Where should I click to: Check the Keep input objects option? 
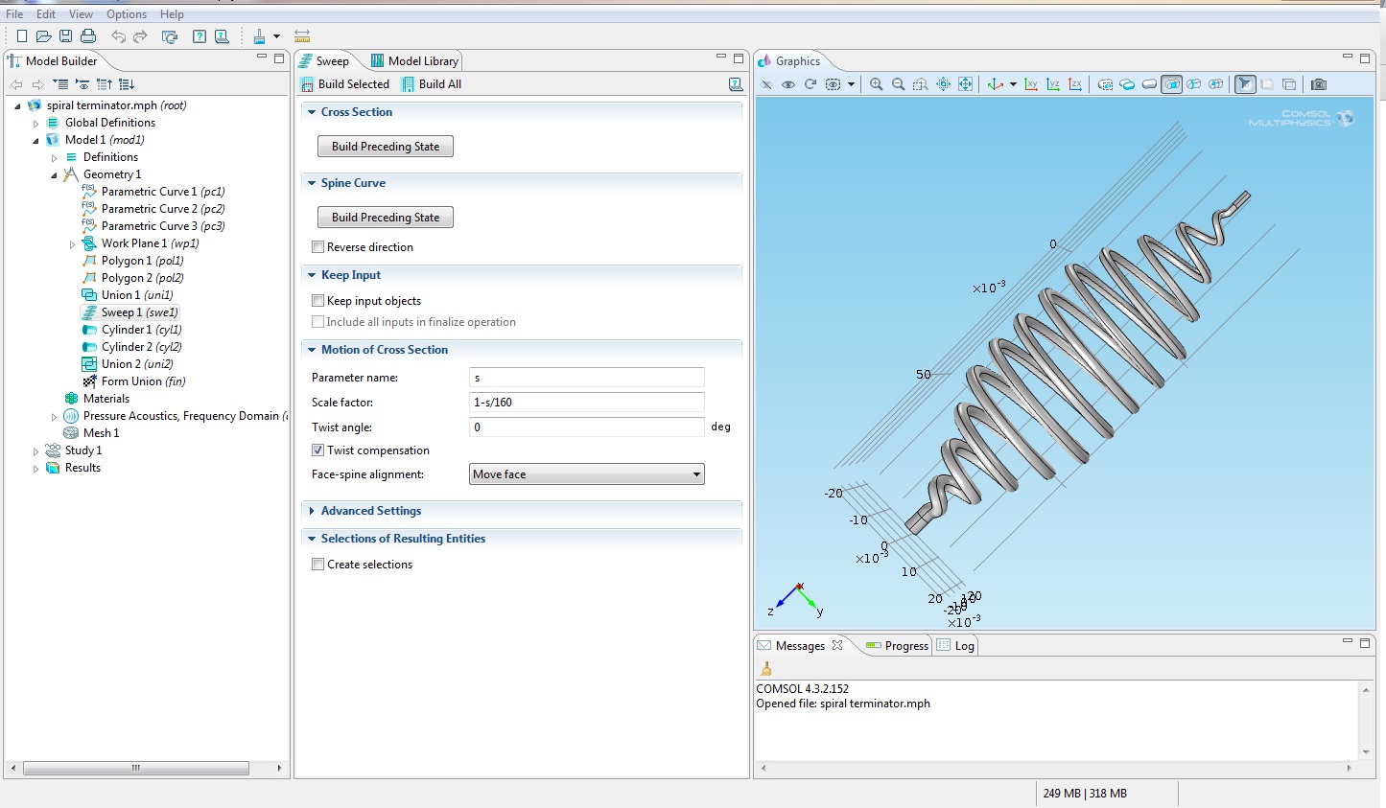tap(317, 301)
